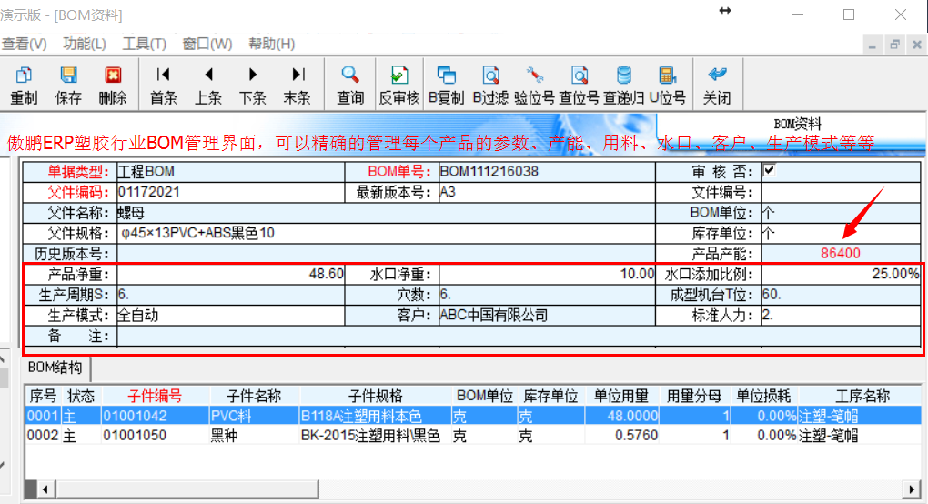Go to first record with 首条

click(x=164, y=84)
